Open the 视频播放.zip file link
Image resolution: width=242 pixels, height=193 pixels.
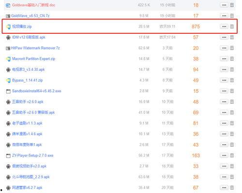22,27
